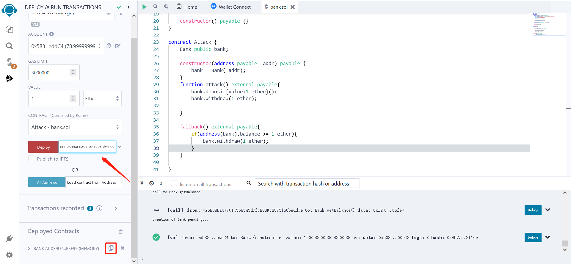
Task: Remove the deployed Bank contract instance
Action: point(123,248)
